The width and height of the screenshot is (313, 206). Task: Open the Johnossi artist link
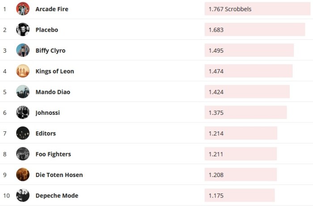[47, 113]
